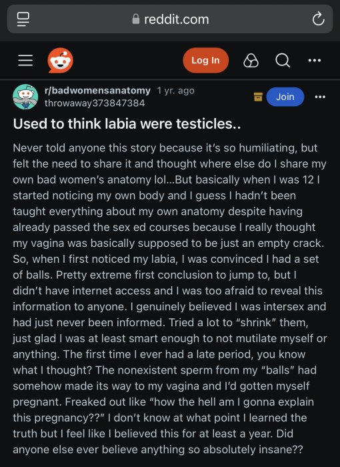The height and width of the screenshot is (467, 340).
Task: Open the Reddit Answers rings icon
Action: 251,61
